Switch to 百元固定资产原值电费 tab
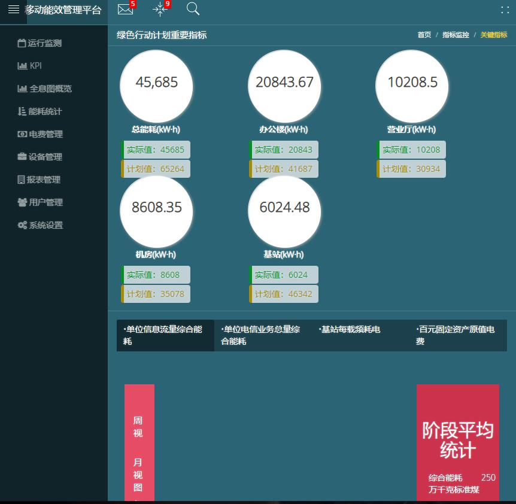Image resolution: width=516 pixels, height=504 pixels. click(x=458, y=335)
